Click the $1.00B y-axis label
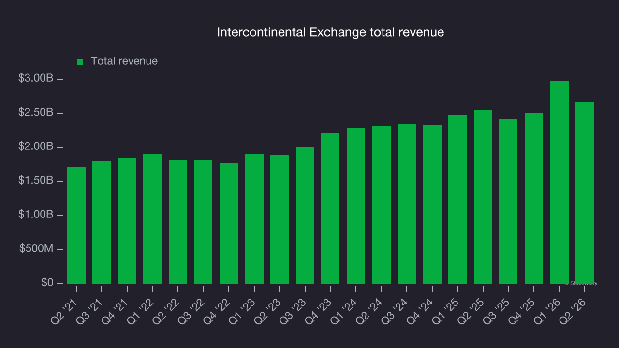Screen dimensions: 619x348 click(35, 215)
